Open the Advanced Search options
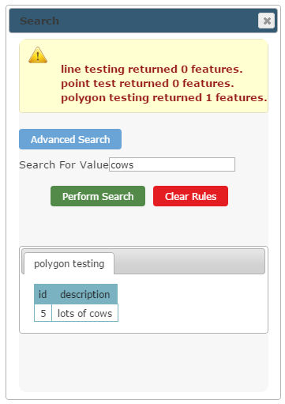The height and width of the screenshot is (404, 285). coord(70,139)
